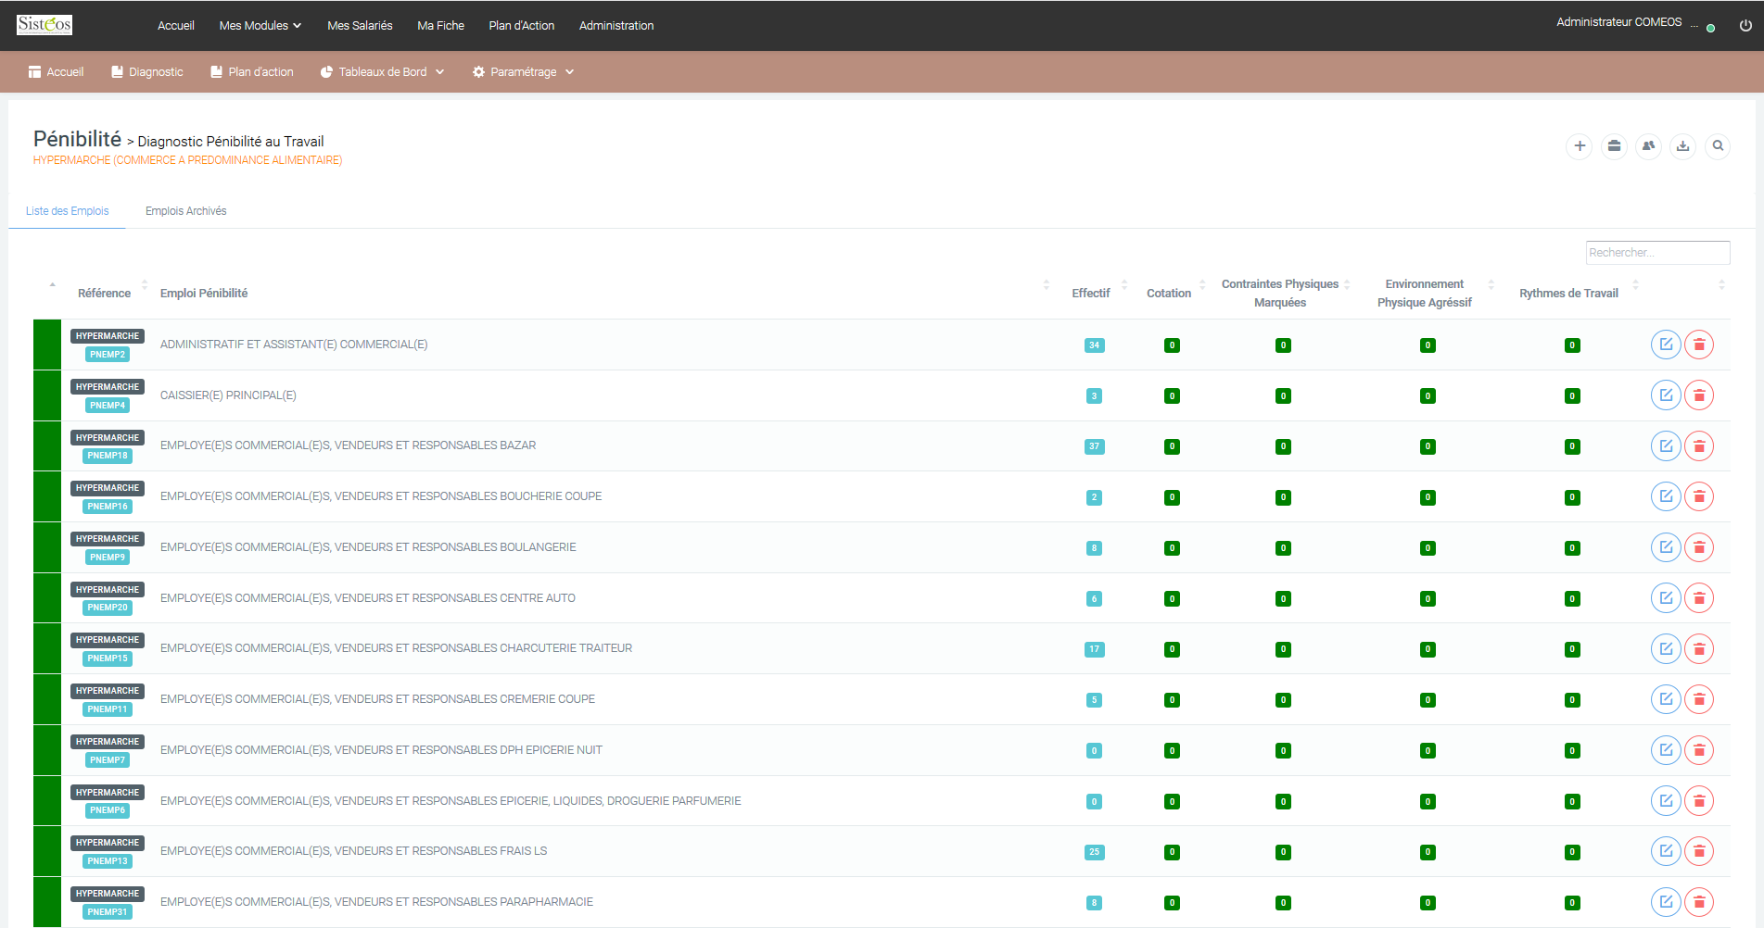Image resolution: width=1764 pixels, height=928 pixels.
Task: Click the HYPERMARCHE orange subtitle text
Action: [188, 160]
